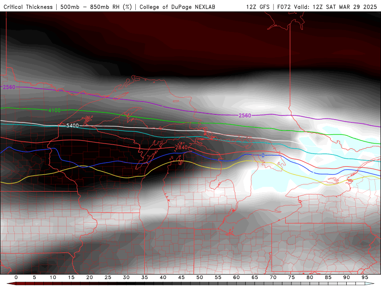Click the '90' tick on the color scale

coord(346,277)
